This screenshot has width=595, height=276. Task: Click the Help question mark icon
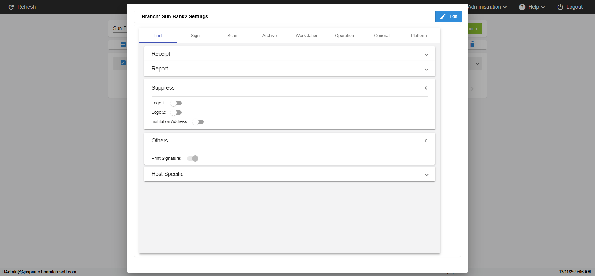(522, 7)
